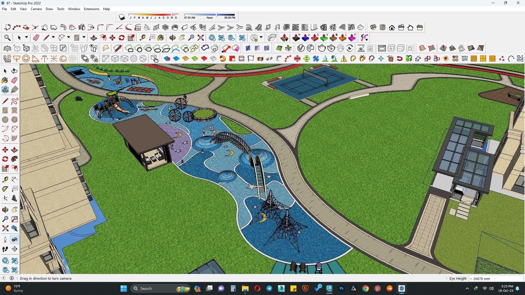The image size is (525, 295).
Task: Open the Camera menu
Action: 36,9
